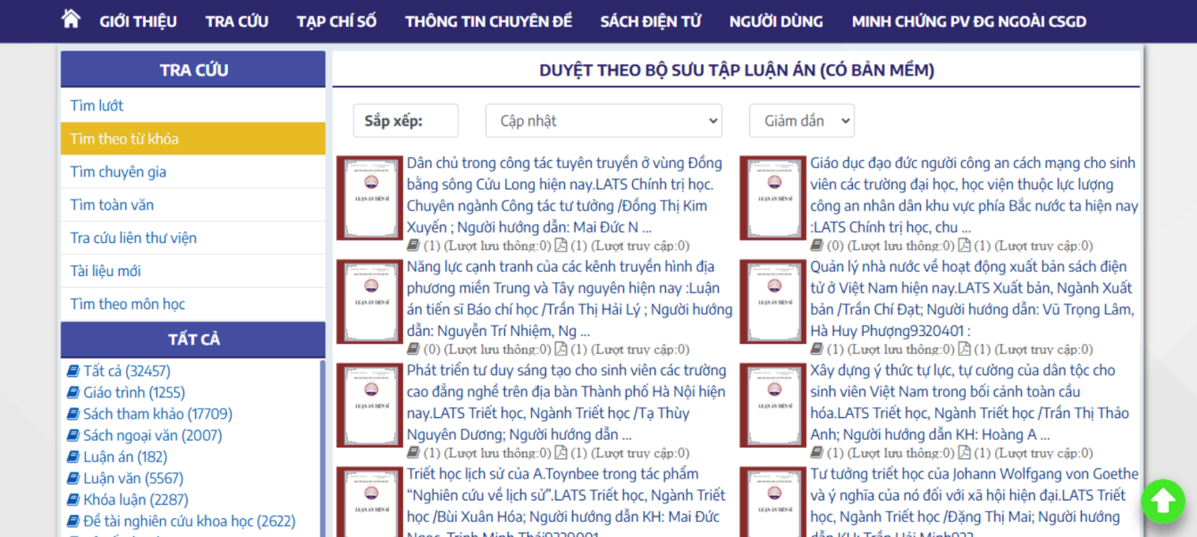Choose Tìm chuyên gia in the sidebar
This screenshot has height=537, width=1197.
(x=193, y=172)
